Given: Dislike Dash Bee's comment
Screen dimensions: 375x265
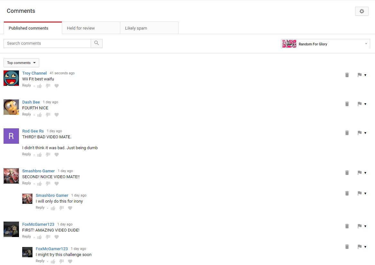Looking at the screenshot, I should (48, 115).
